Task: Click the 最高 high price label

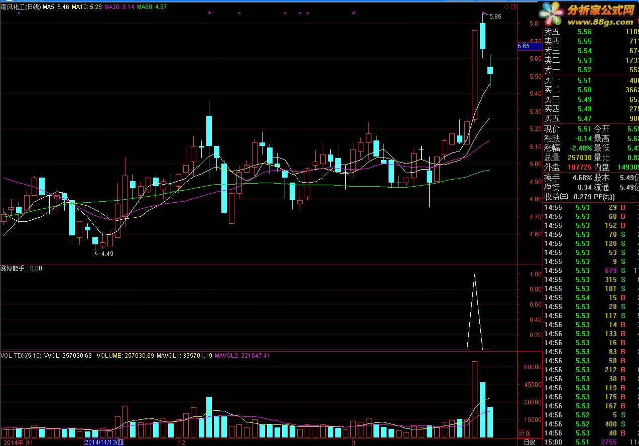Action: [x=602, y=138]
